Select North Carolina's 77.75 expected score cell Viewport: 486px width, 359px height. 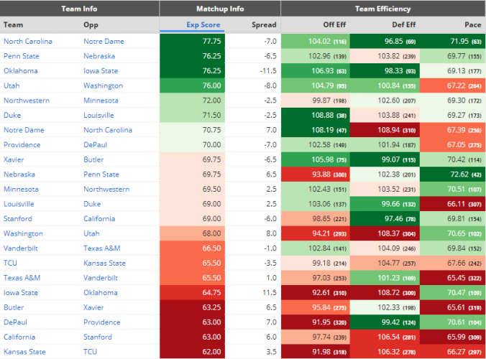[192, 41]
